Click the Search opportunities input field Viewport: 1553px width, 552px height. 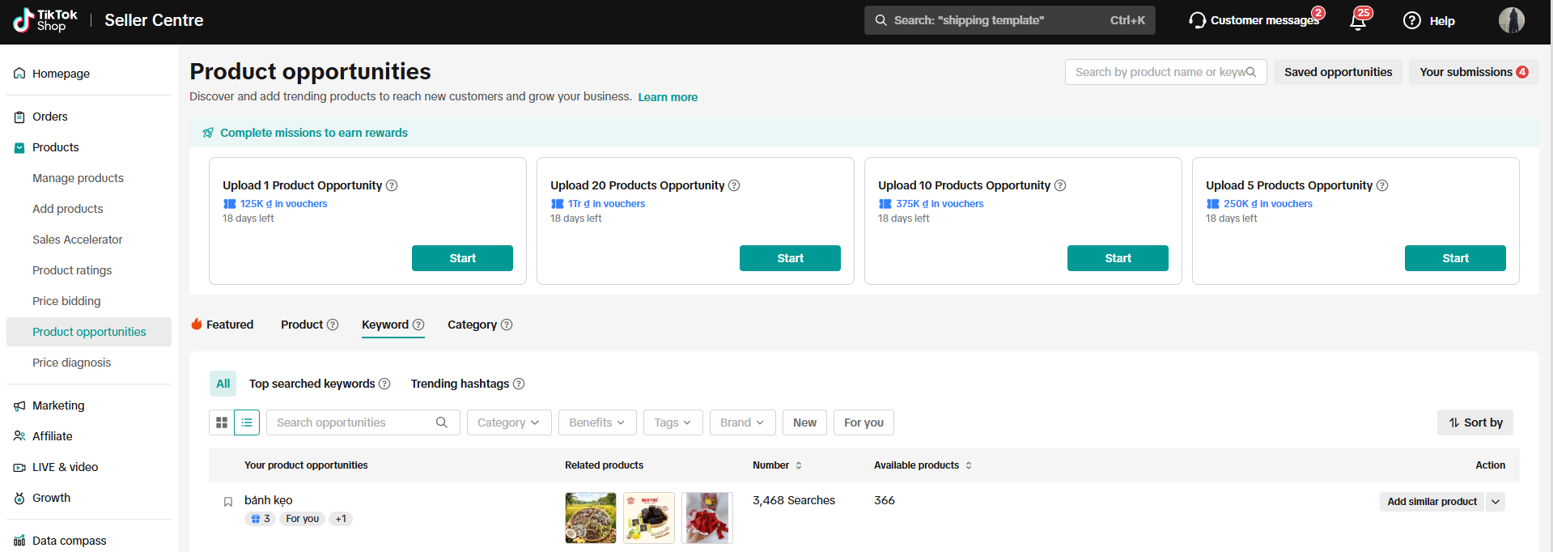click(354, 422)
